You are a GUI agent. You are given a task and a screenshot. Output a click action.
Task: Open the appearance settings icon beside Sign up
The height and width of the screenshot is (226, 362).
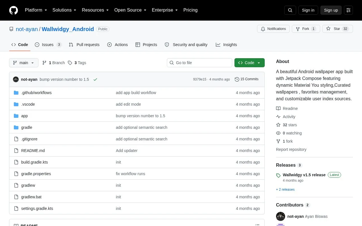348,10
